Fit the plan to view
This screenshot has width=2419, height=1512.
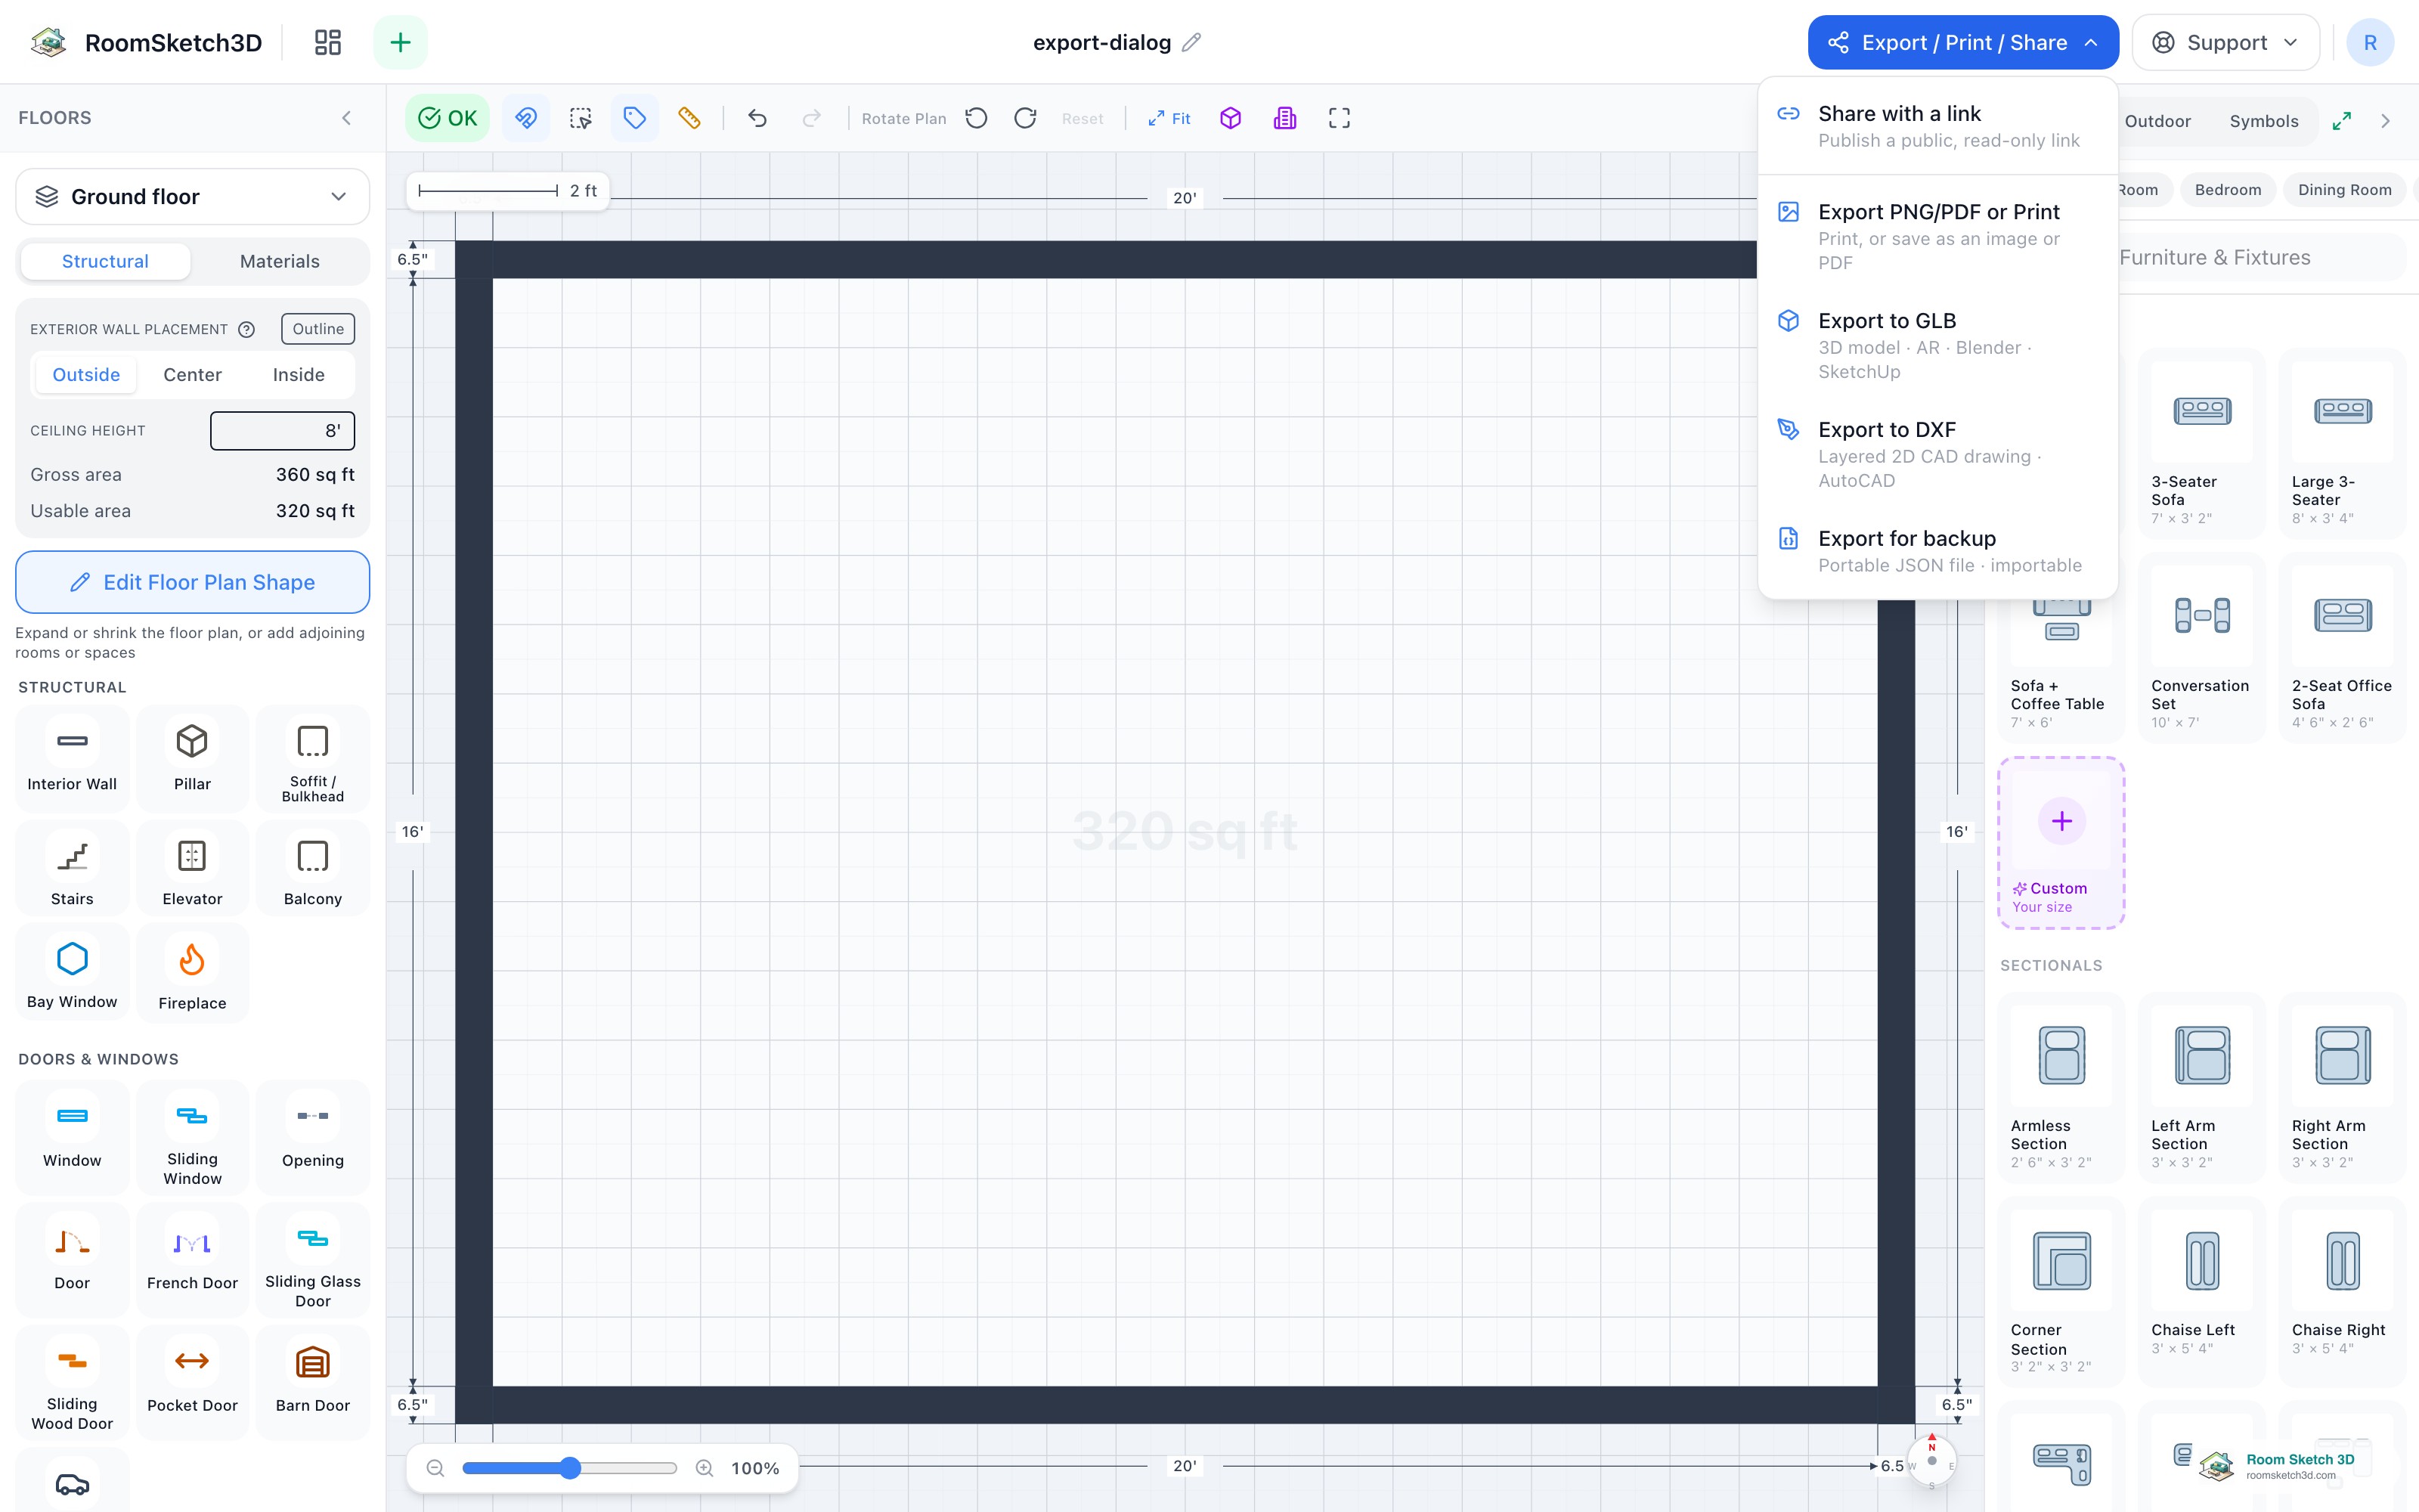1169,118
